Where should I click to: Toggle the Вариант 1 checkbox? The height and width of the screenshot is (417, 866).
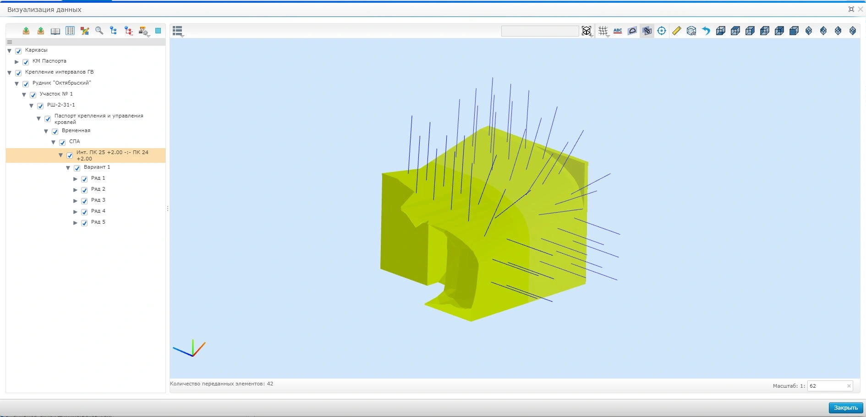[x=77, y=168]
